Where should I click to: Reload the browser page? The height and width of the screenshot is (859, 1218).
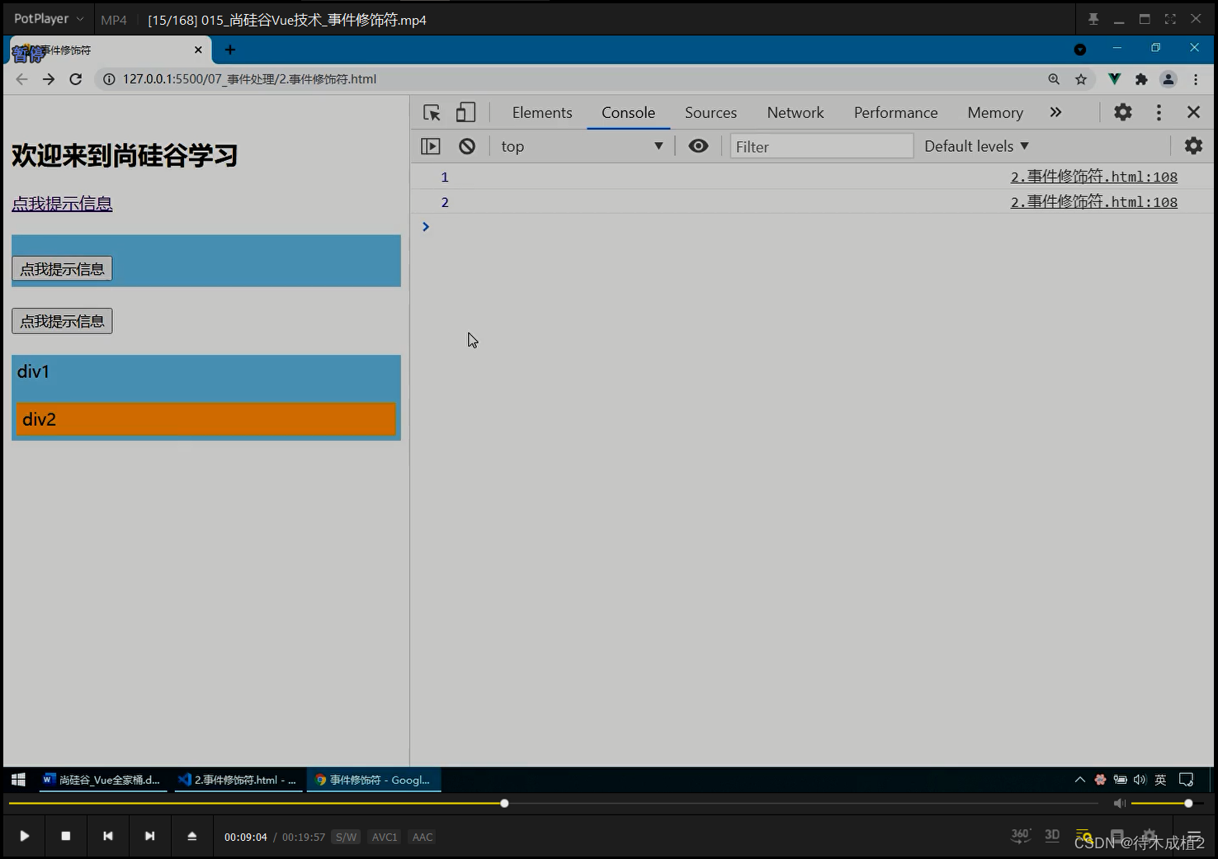[76, 79]
